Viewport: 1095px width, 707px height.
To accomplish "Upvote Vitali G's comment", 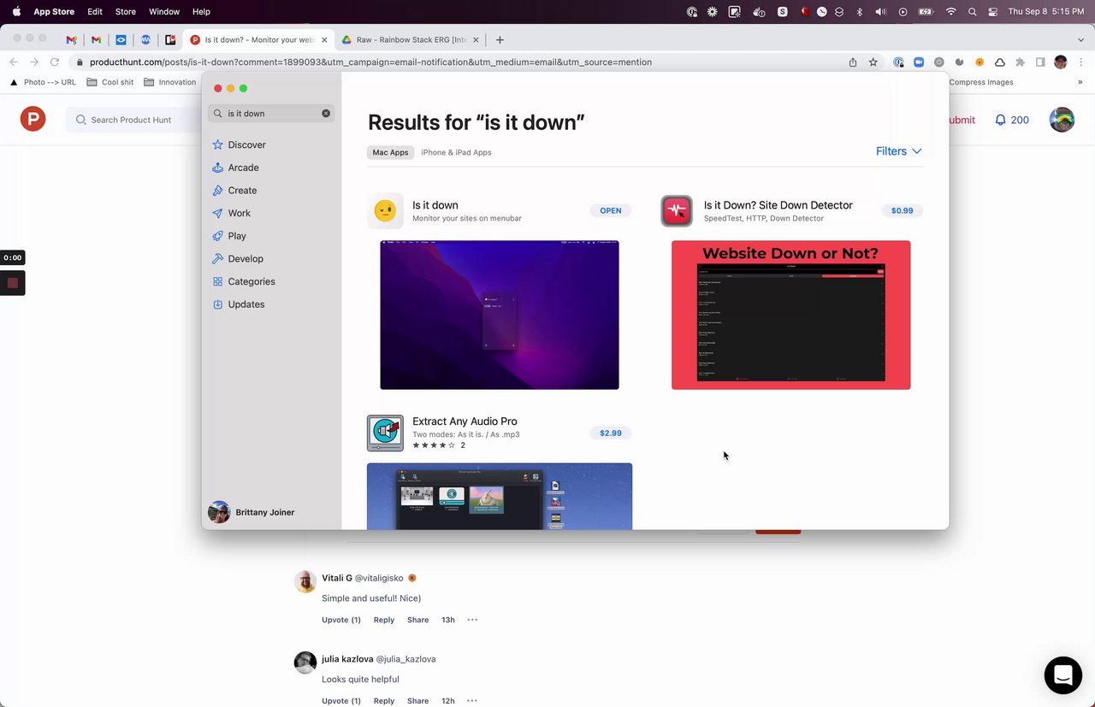I will click(341, 620).
